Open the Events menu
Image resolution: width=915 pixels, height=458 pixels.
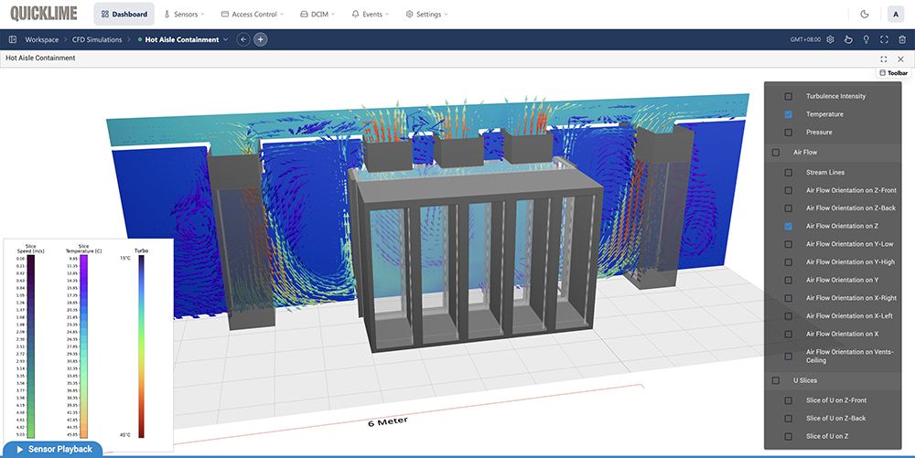click(x=371, y=15)
